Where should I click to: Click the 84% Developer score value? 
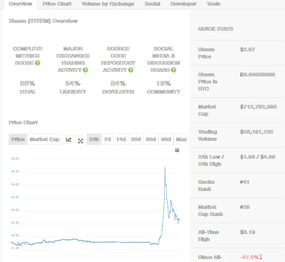pos(118,83)
